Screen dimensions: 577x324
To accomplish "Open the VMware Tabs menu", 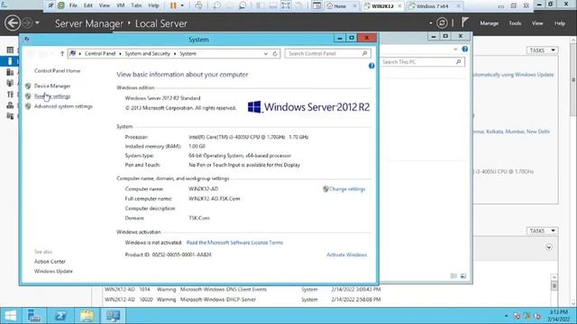I will [136, 5].
